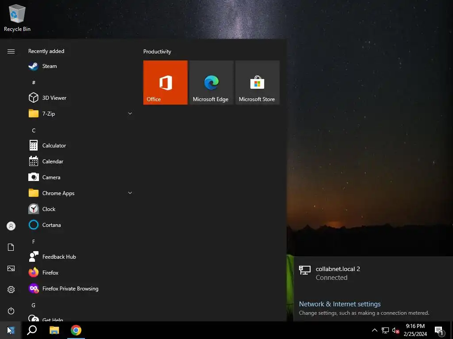Open Network & Internet settings link

[340, 304]
